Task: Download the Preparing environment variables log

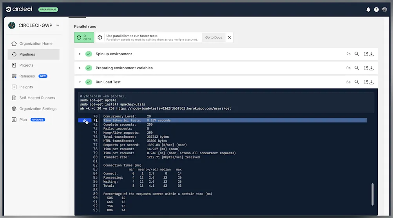Action: (x=372, y=68)
